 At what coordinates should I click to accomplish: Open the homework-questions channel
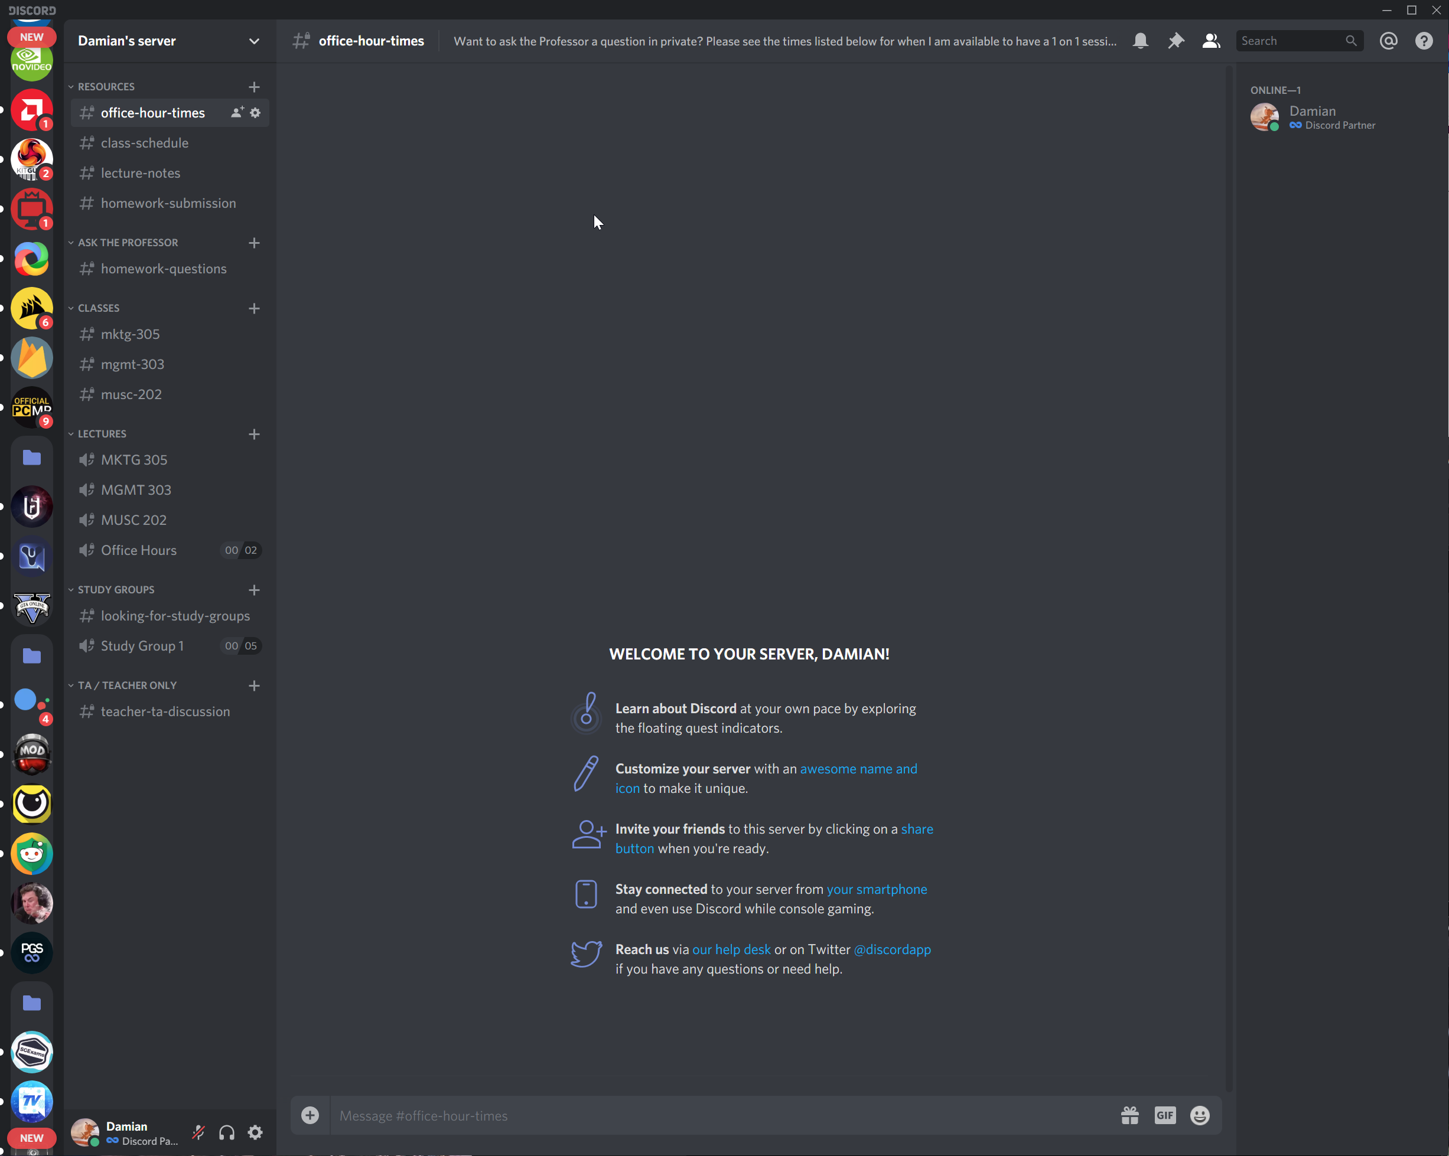(x=163, y=269)
